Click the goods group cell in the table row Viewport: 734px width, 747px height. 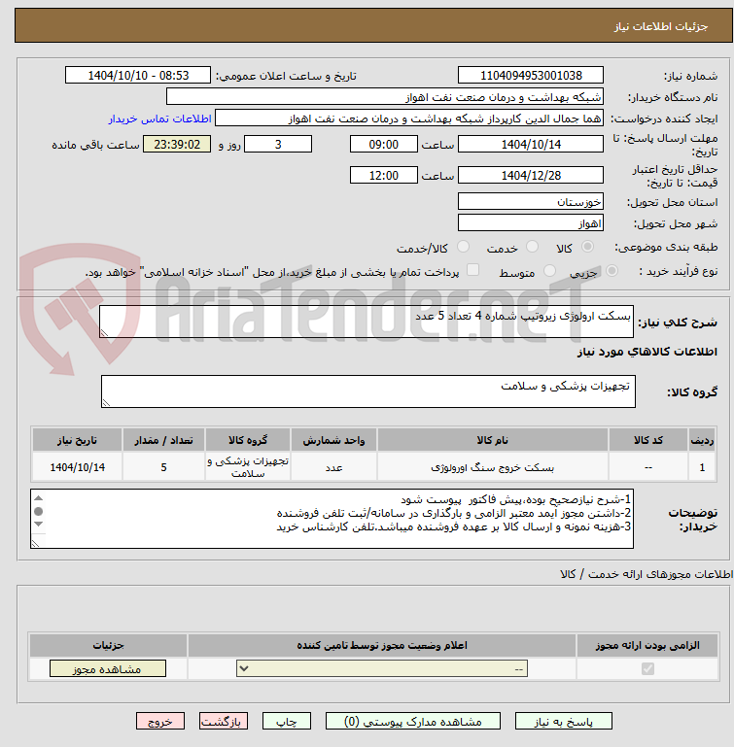[248, 467]
